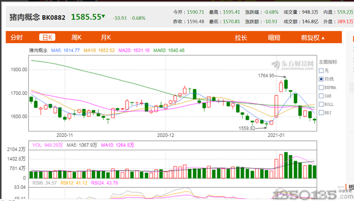Image resolution: width=354 pixels, height=201 pixels.
Task: Enable the BBI indicator checkbox
Action: (x=321, y=113)
